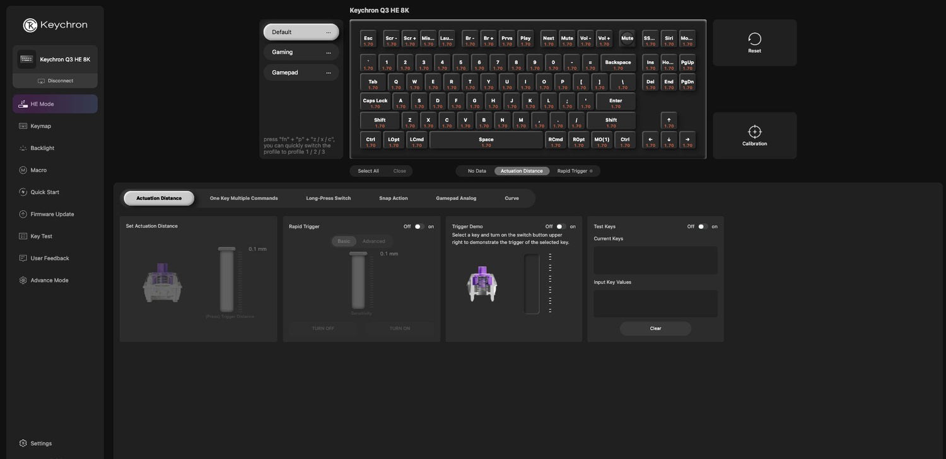
Task: Open the Macro section icon
Action: (x=23, y=170)
